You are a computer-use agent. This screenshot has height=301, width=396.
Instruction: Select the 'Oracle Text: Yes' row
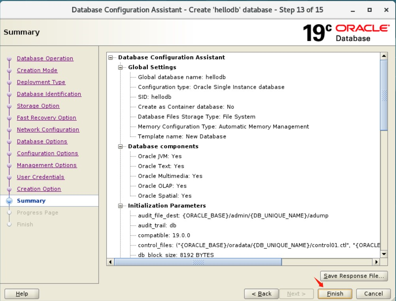point(161,166)
